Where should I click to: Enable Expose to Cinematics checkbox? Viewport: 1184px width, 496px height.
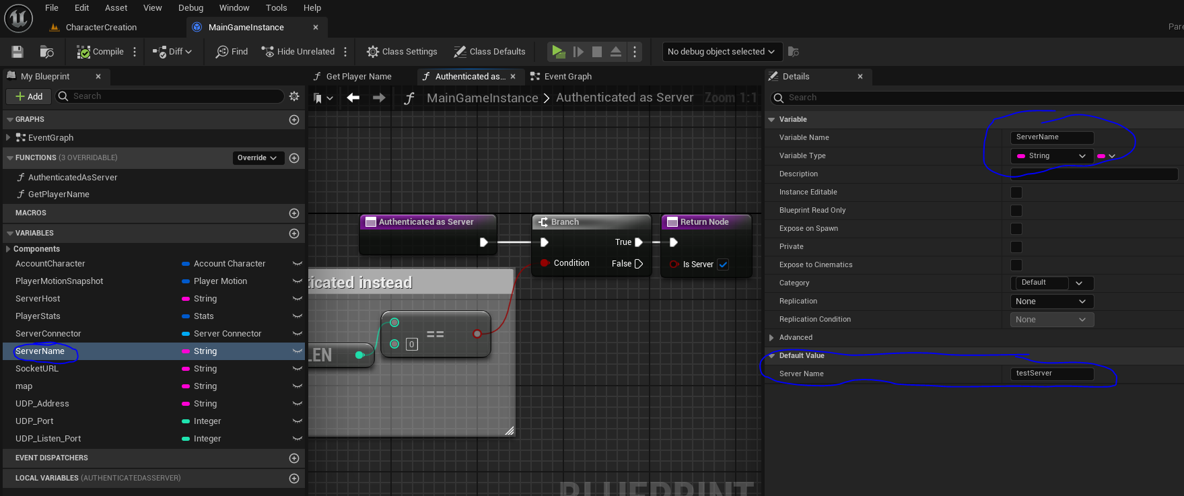coord(1016,265)
